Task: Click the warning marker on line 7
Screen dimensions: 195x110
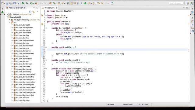Action: [42, 24]
